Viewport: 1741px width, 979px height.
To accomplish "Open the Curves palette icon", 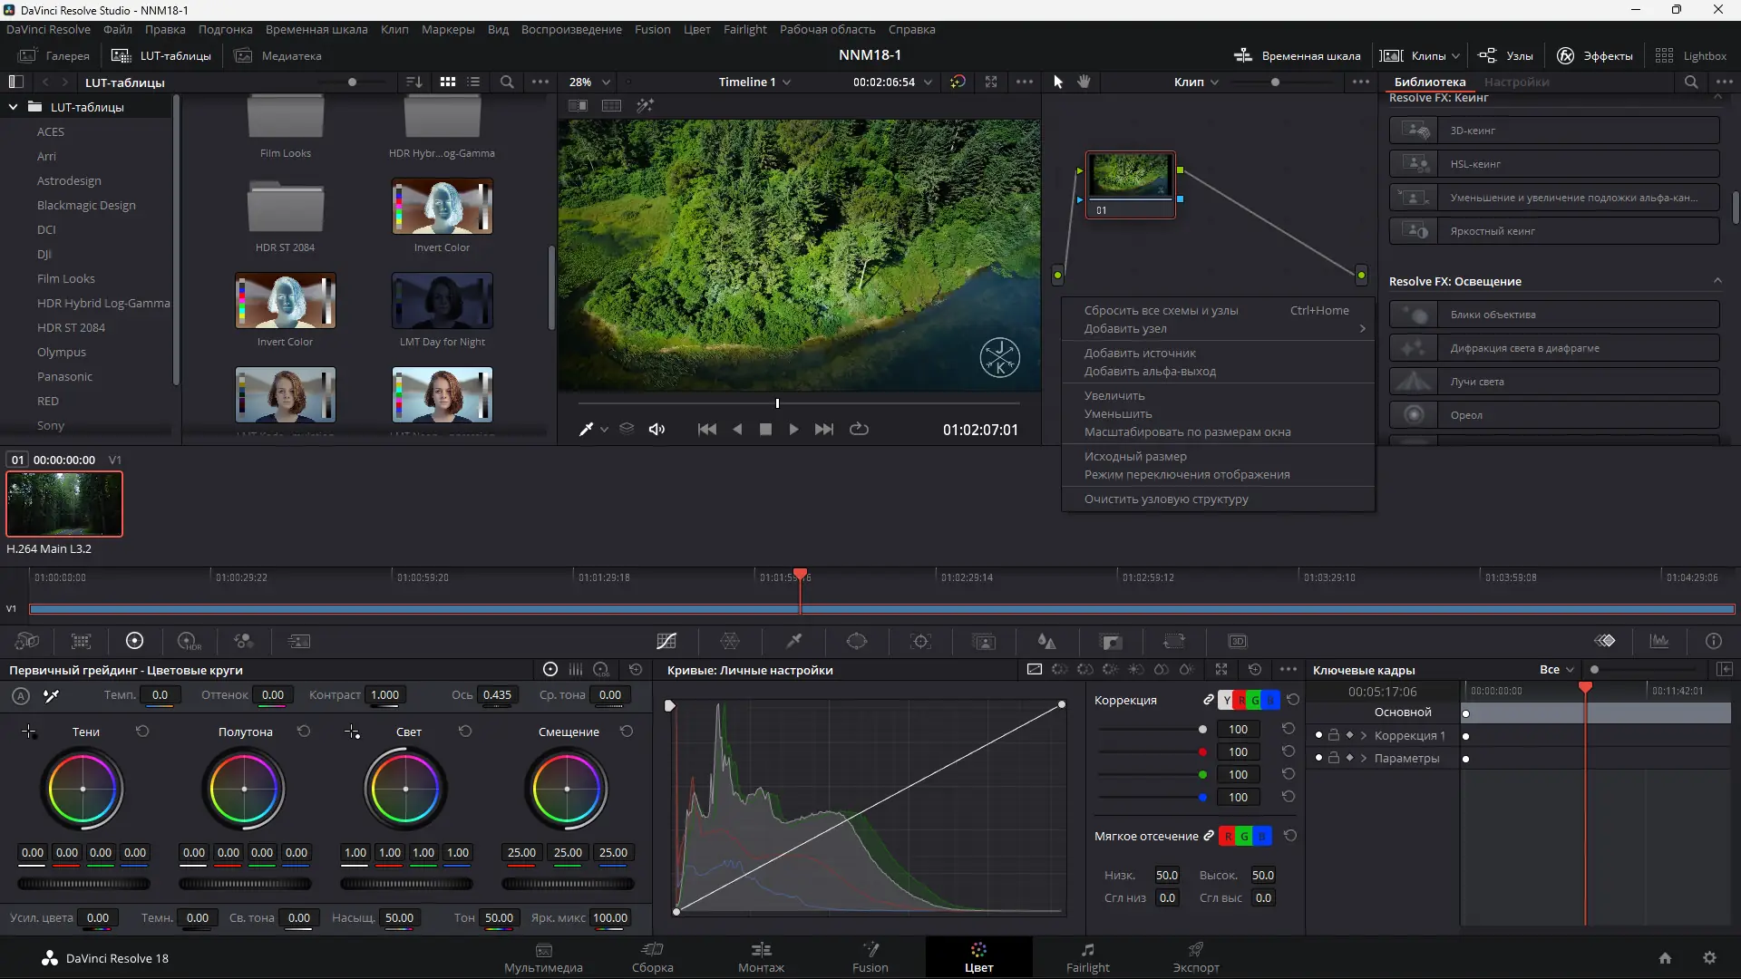I will click(666, 642).
